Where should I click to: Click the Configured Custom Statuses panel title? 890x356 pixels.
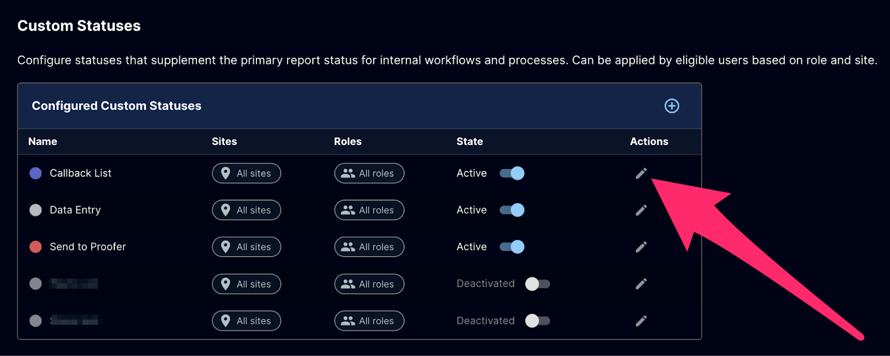pyautogui.click(x=117, y=106)
